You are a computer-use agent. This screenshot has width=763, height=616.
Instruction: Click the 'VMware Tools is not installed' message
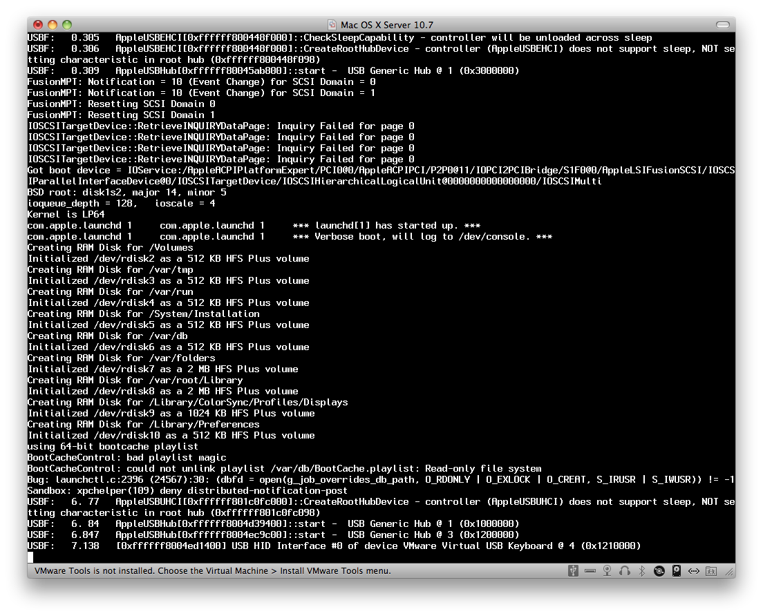click(x=213, y=571)
